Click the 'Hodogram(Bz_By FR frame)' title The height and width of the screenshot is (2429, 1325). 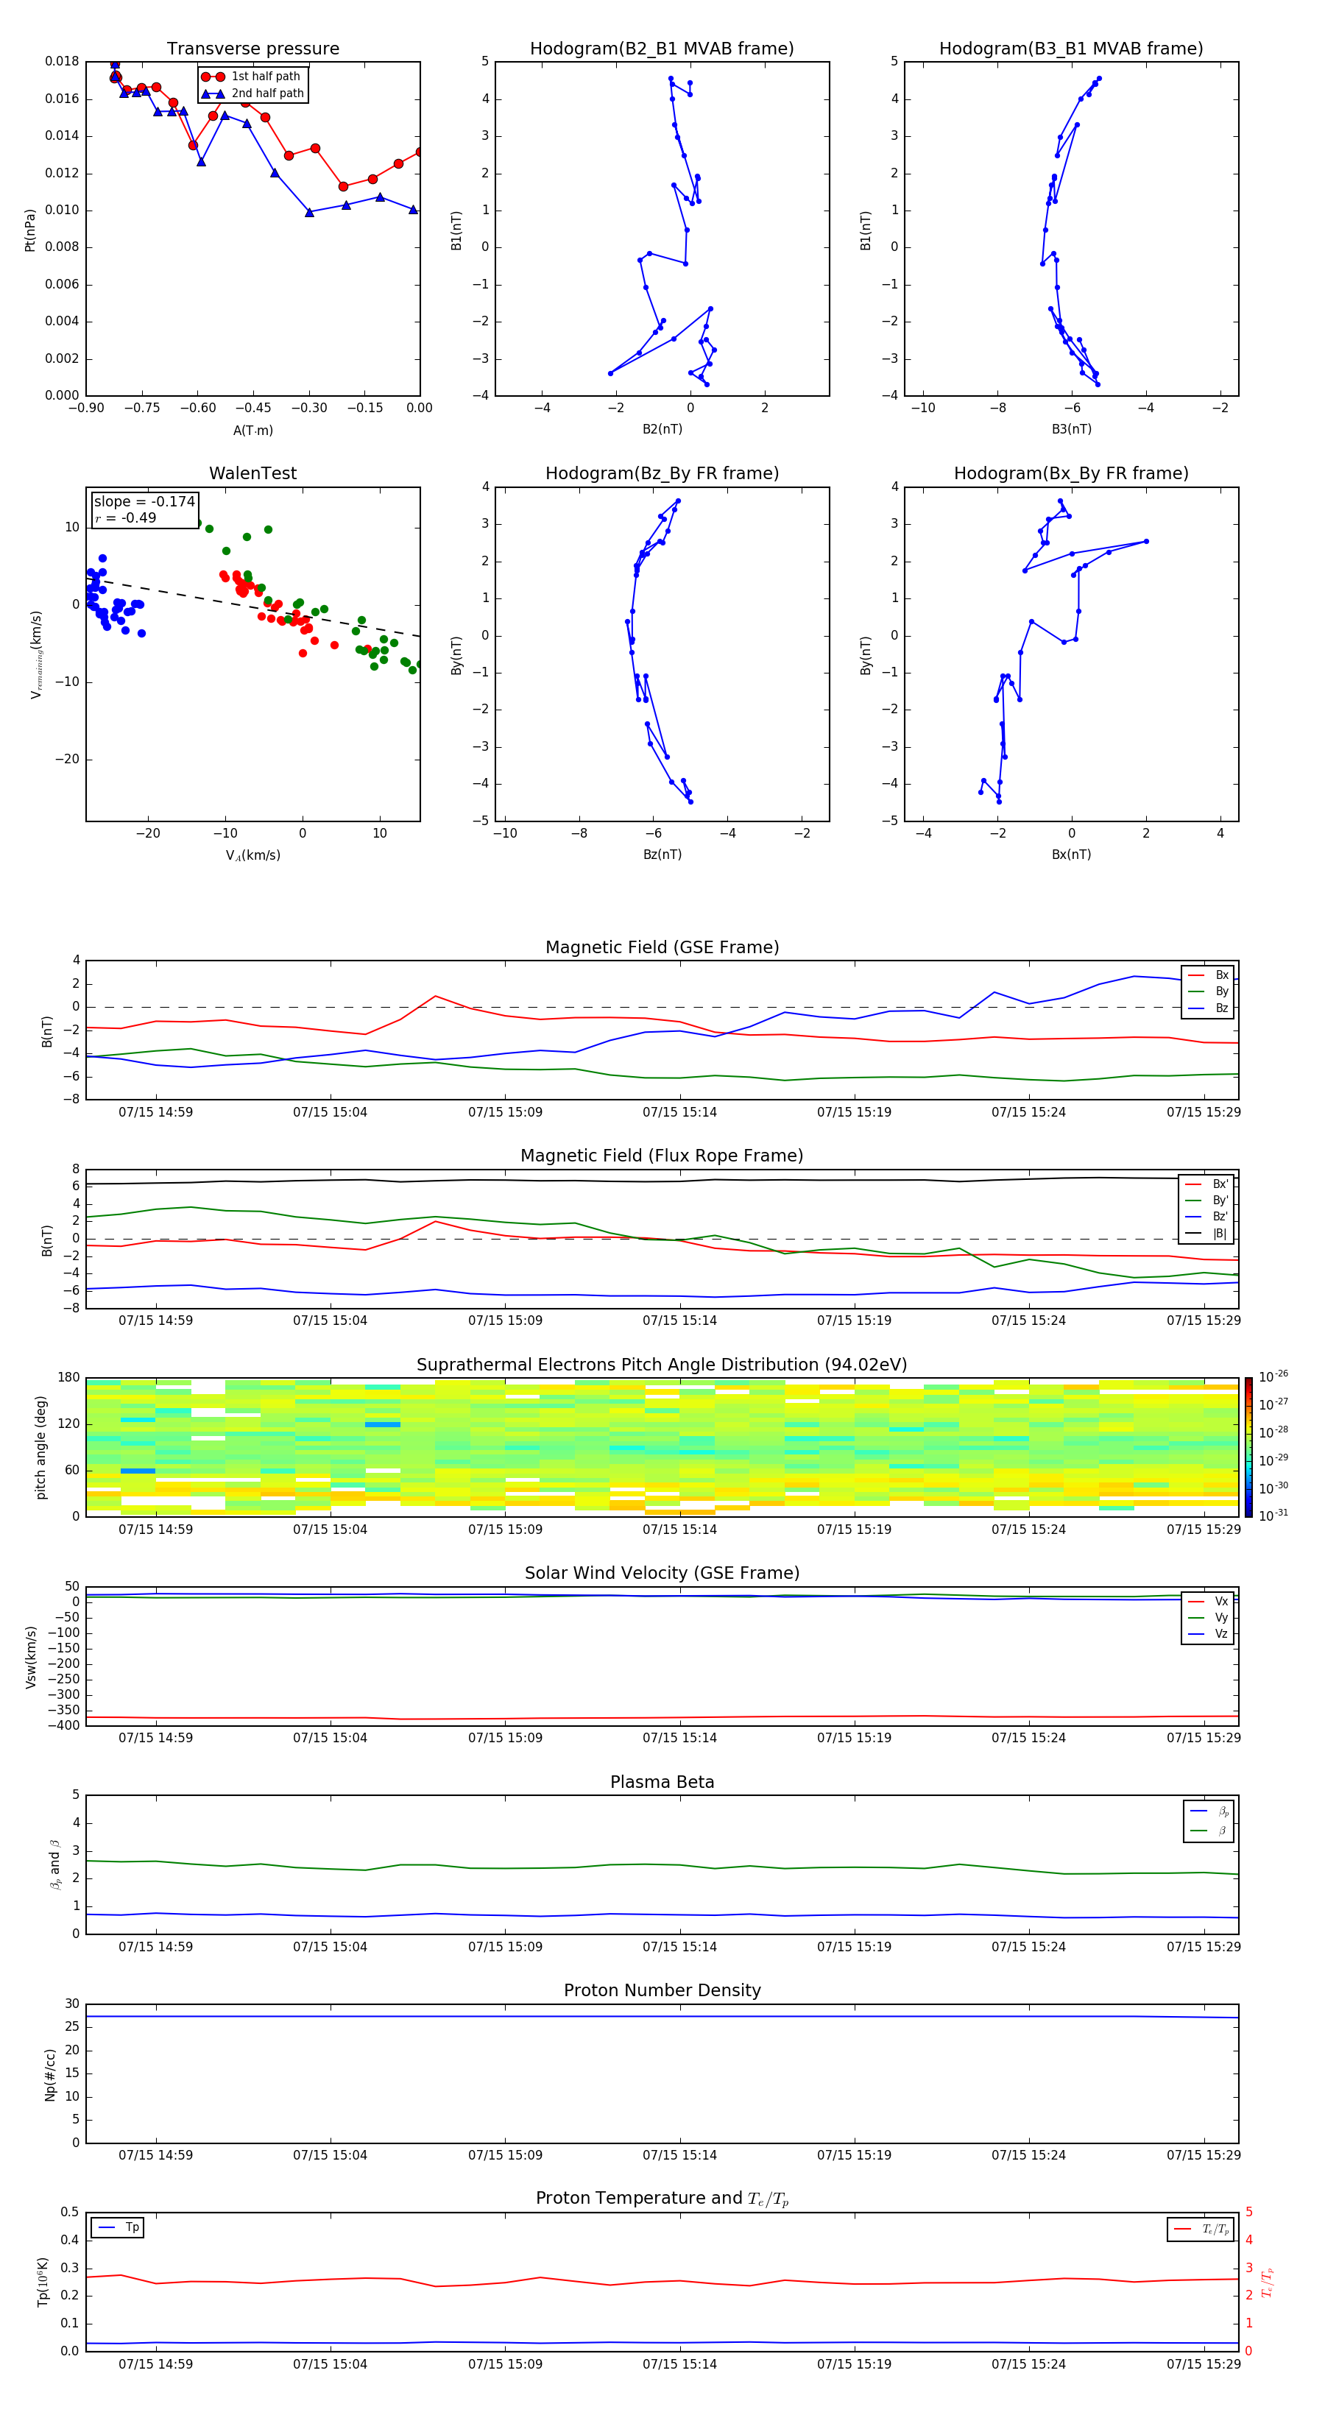pos(662,473)
